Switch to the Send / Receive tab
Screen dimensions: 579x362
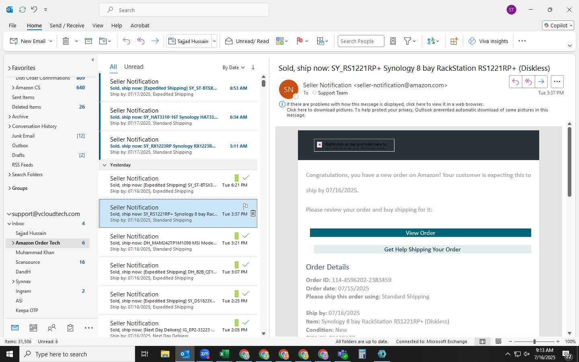67,25
